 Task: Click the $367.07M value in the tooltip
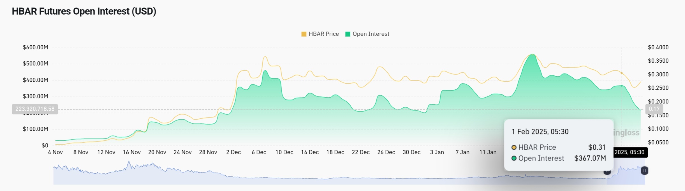click(590, 158)
